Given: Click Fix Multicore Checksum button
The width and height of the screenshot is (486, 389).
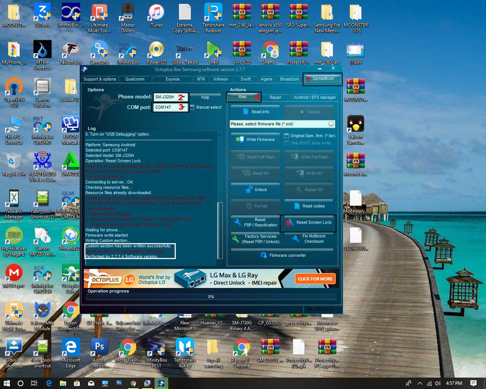Looking at the screenshot, I should coord(309,239).
